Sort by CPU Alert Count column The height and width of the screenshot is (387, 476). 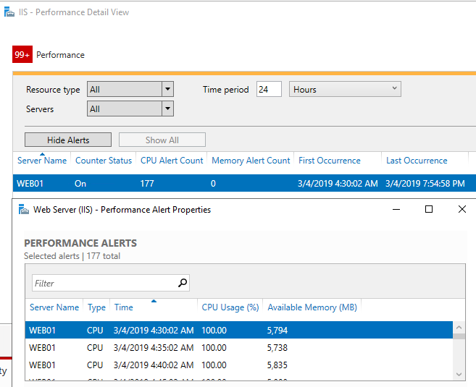[172, 161]
